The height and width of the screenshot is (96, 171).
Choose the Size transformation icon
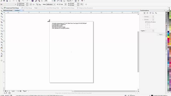153,13
